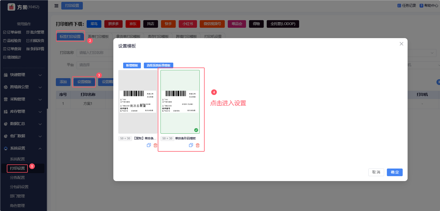Viewport: 440px width, 211px height.
Task: Click 选择系统标准模板 button
Action: [x=159, y=65]
